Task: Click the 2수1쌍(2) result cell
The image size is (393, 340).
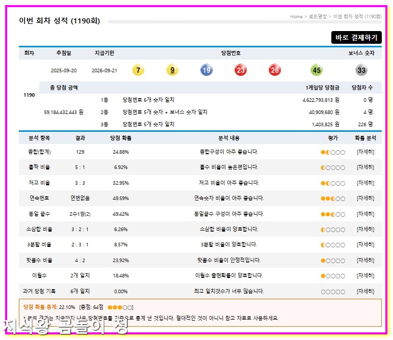Action: tap(80, 214)
